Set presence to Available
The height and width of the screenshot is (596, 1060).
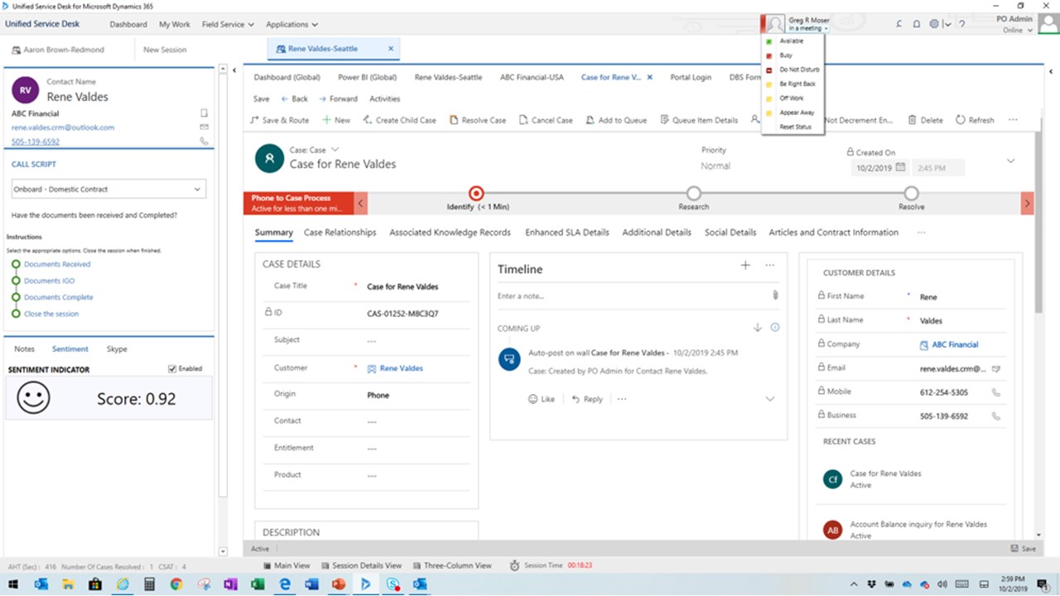pos(791,41)
